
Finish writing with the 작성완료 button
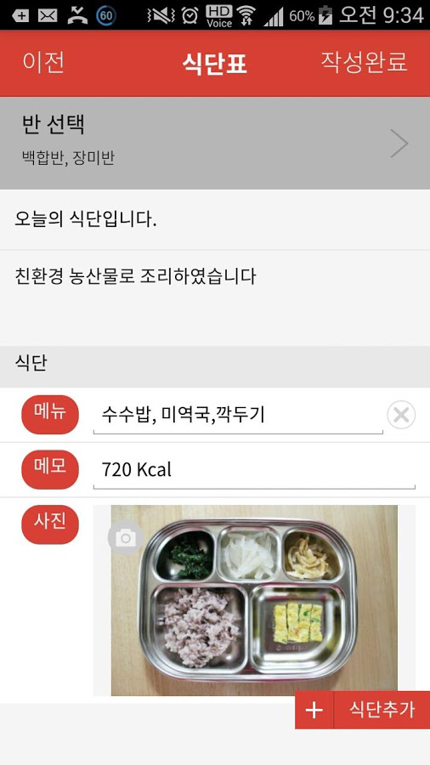tap(364, 62)
